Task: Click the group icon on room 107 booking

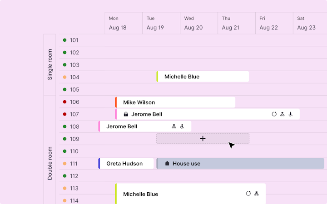Action: click(x=282, y=114)
